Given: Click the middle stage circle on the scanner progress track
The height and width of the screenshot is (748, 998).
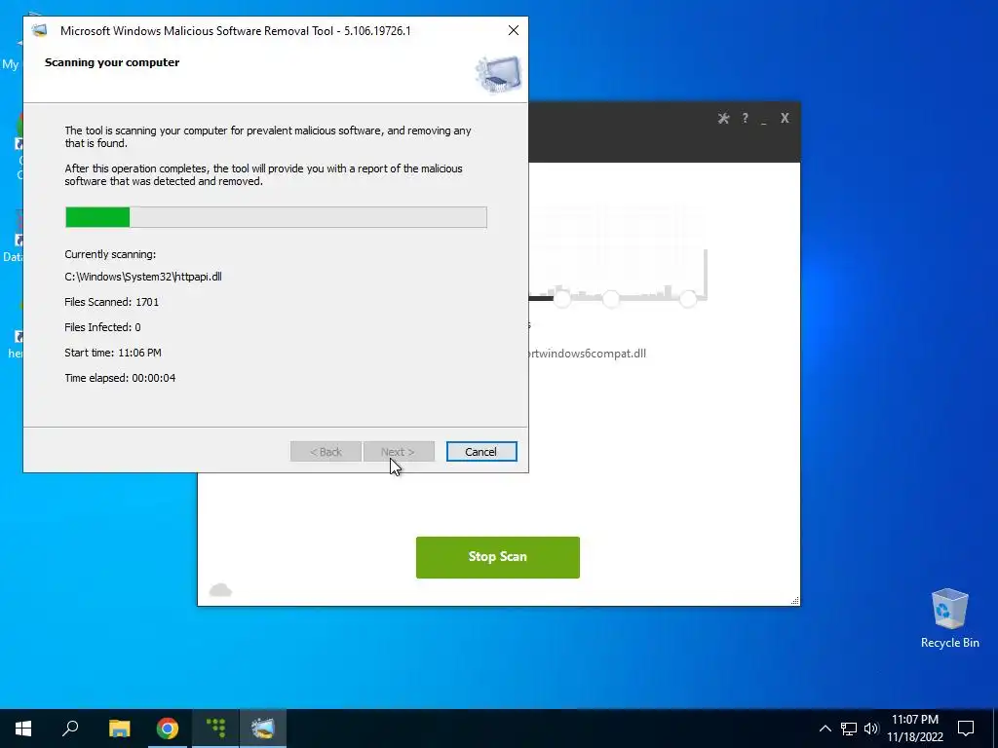Looking at the screenshot, I should point(611,298).
